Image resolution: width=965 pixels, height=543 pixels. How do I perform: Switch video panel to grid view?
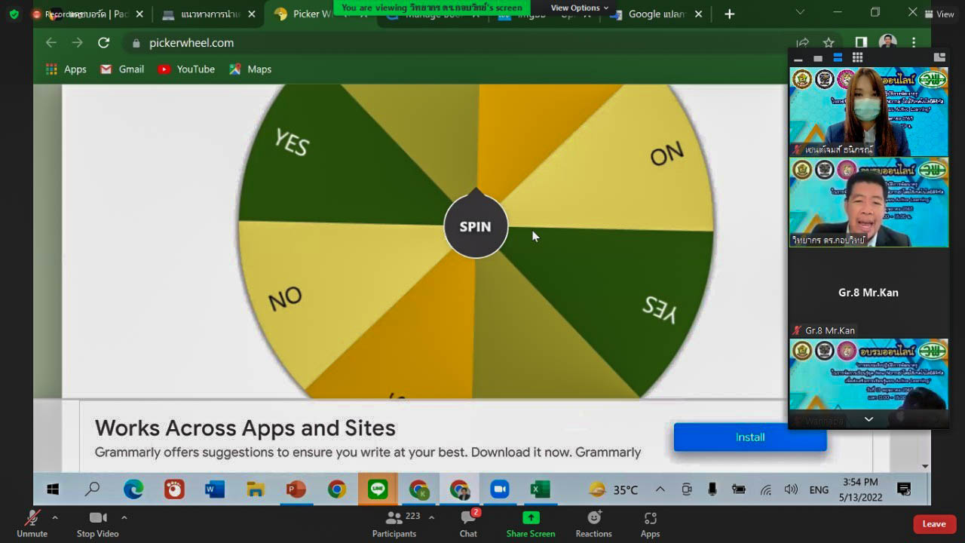tap(857, 58)
